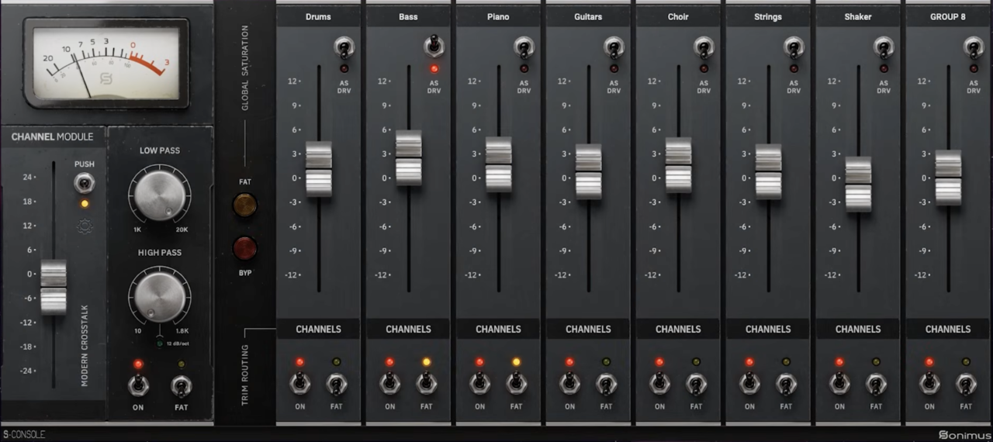Click the Strings fader handle
This screenshot has width=993, height=442.
[768, 172]
